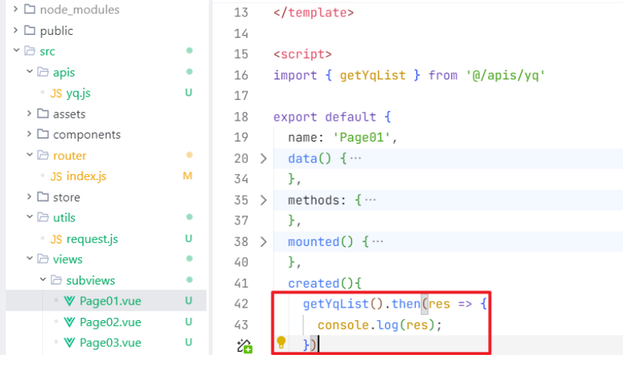The width and height of the screenshot is (623, 369).
Task: Click the '@/apis/yq' import path string
Action: coord(505,75)
